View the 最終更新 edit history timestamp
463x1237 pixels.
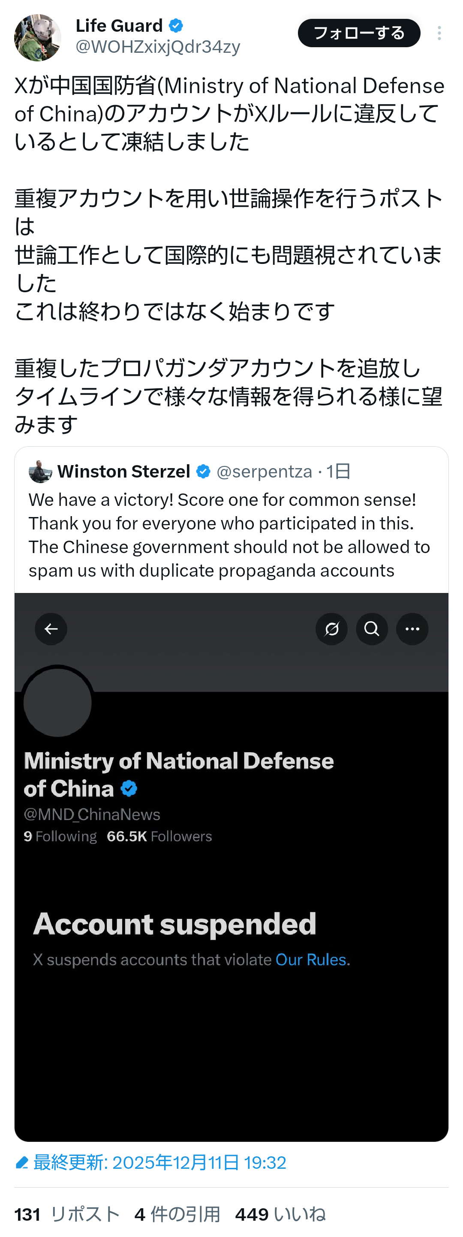(159, 1163)
